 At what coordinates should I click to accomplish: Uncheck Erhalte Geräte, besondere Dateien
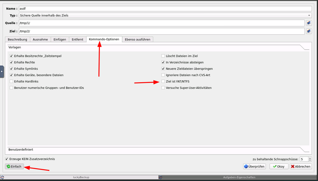(11, 75)
